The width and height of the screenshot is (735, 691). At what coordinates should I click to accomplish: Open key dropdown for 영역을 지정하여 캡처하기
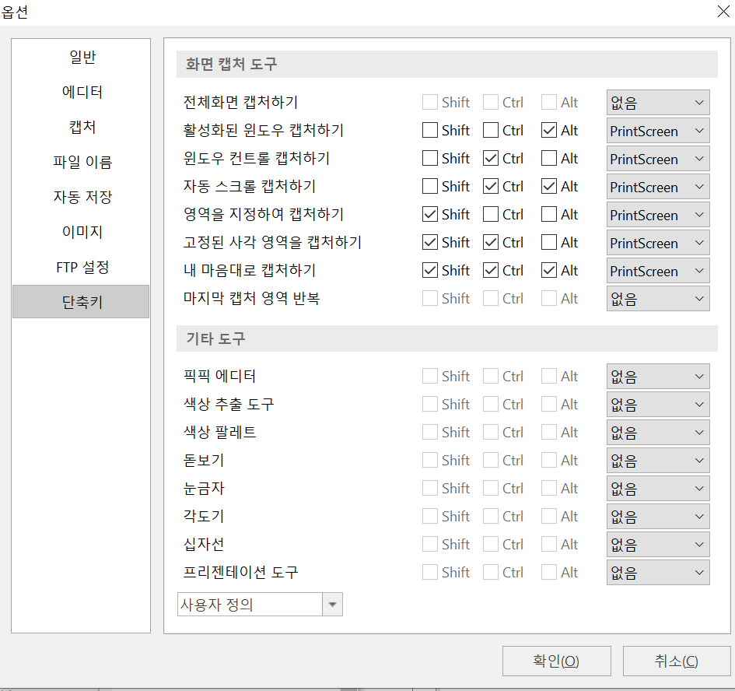[658, 215]
